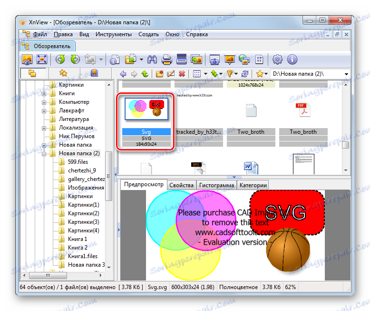Collapse the Новая папка (2) folder node
The width and height of the screenshot is (370, 311).
[44, 154]
